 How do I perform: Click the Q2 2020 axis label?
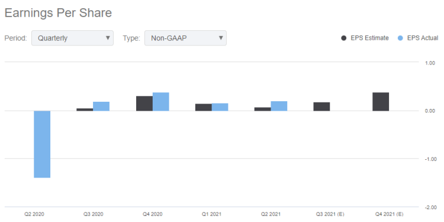click(x=34, y=214)
